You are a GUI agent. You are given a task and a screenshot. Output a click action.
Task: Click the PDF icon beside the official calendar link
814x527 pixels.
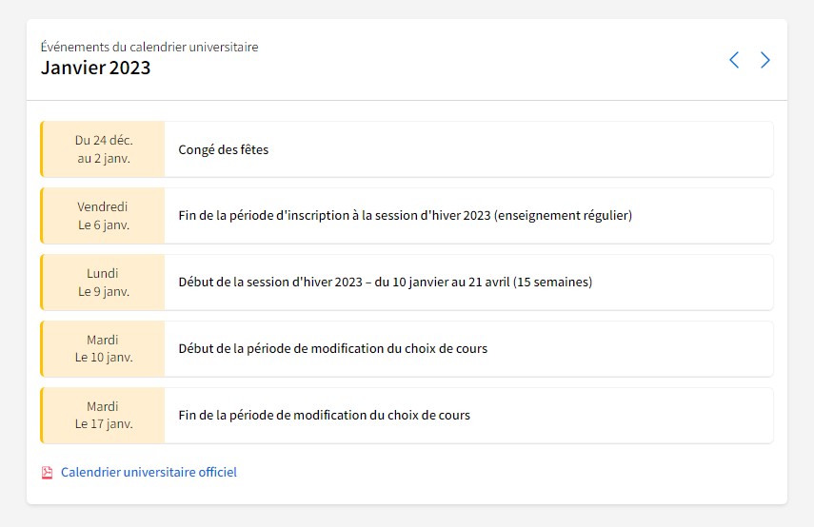pyautogui.click(x=48, y=473)
